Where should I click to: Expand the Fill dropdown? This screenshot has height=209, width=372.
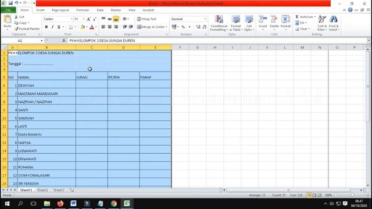pyautogui.click(x=306, y=23)
